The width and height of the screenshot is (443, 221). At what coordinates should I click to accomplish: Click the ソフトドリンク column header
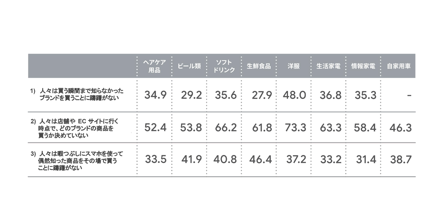pos(224,66)
